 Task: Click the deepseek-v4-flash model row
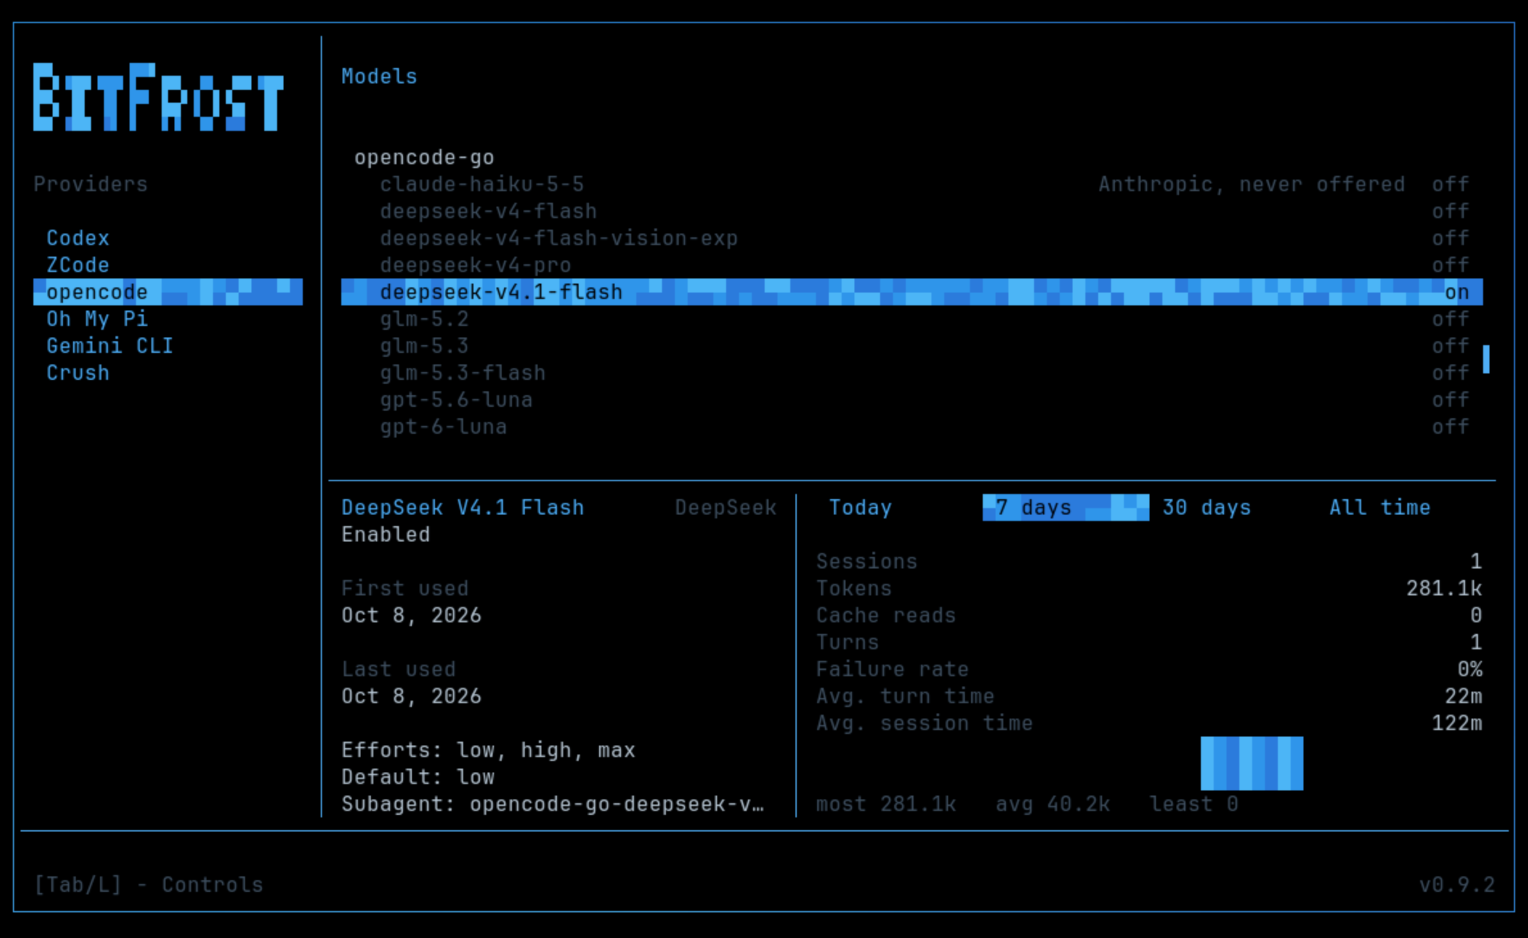[x=912, y=211]
